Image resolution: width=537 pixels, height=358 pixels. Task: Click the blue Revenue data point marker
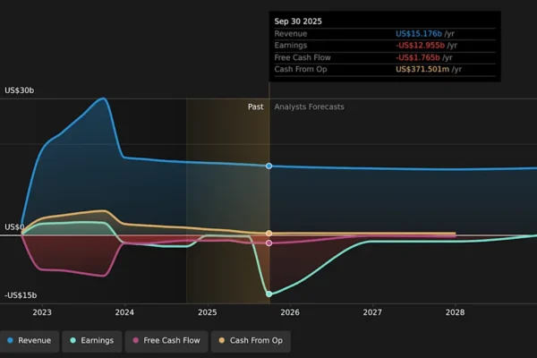tap(268, 166)
